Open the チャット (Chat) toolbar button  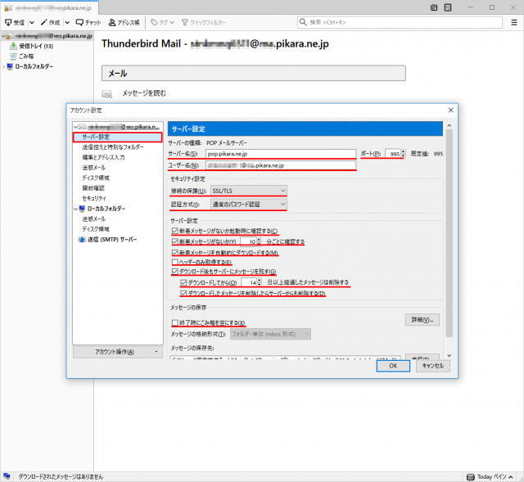[88, 22]
